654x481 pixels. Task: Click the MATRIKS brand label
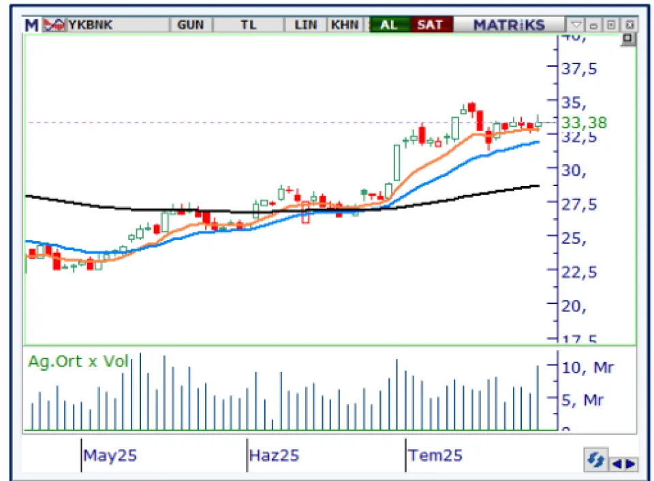point(509,25)
